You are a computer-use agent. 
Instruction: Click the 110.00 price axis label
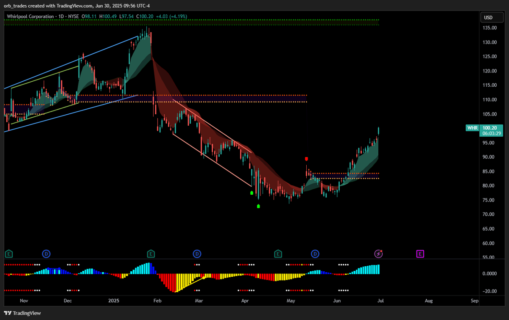click(x=489, y=100)
